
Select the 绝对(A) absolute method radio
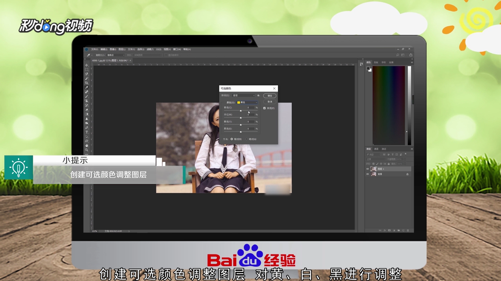[x=247, y=139]
